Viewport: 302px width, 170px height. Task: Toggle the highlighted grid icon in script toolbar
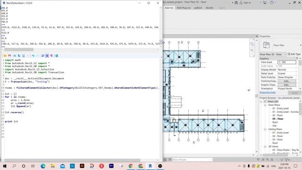(x=47, y=56)
